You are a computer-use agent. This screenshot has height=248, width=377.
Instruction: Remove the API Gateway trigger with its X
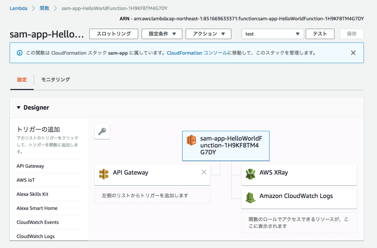coord(204,172)
